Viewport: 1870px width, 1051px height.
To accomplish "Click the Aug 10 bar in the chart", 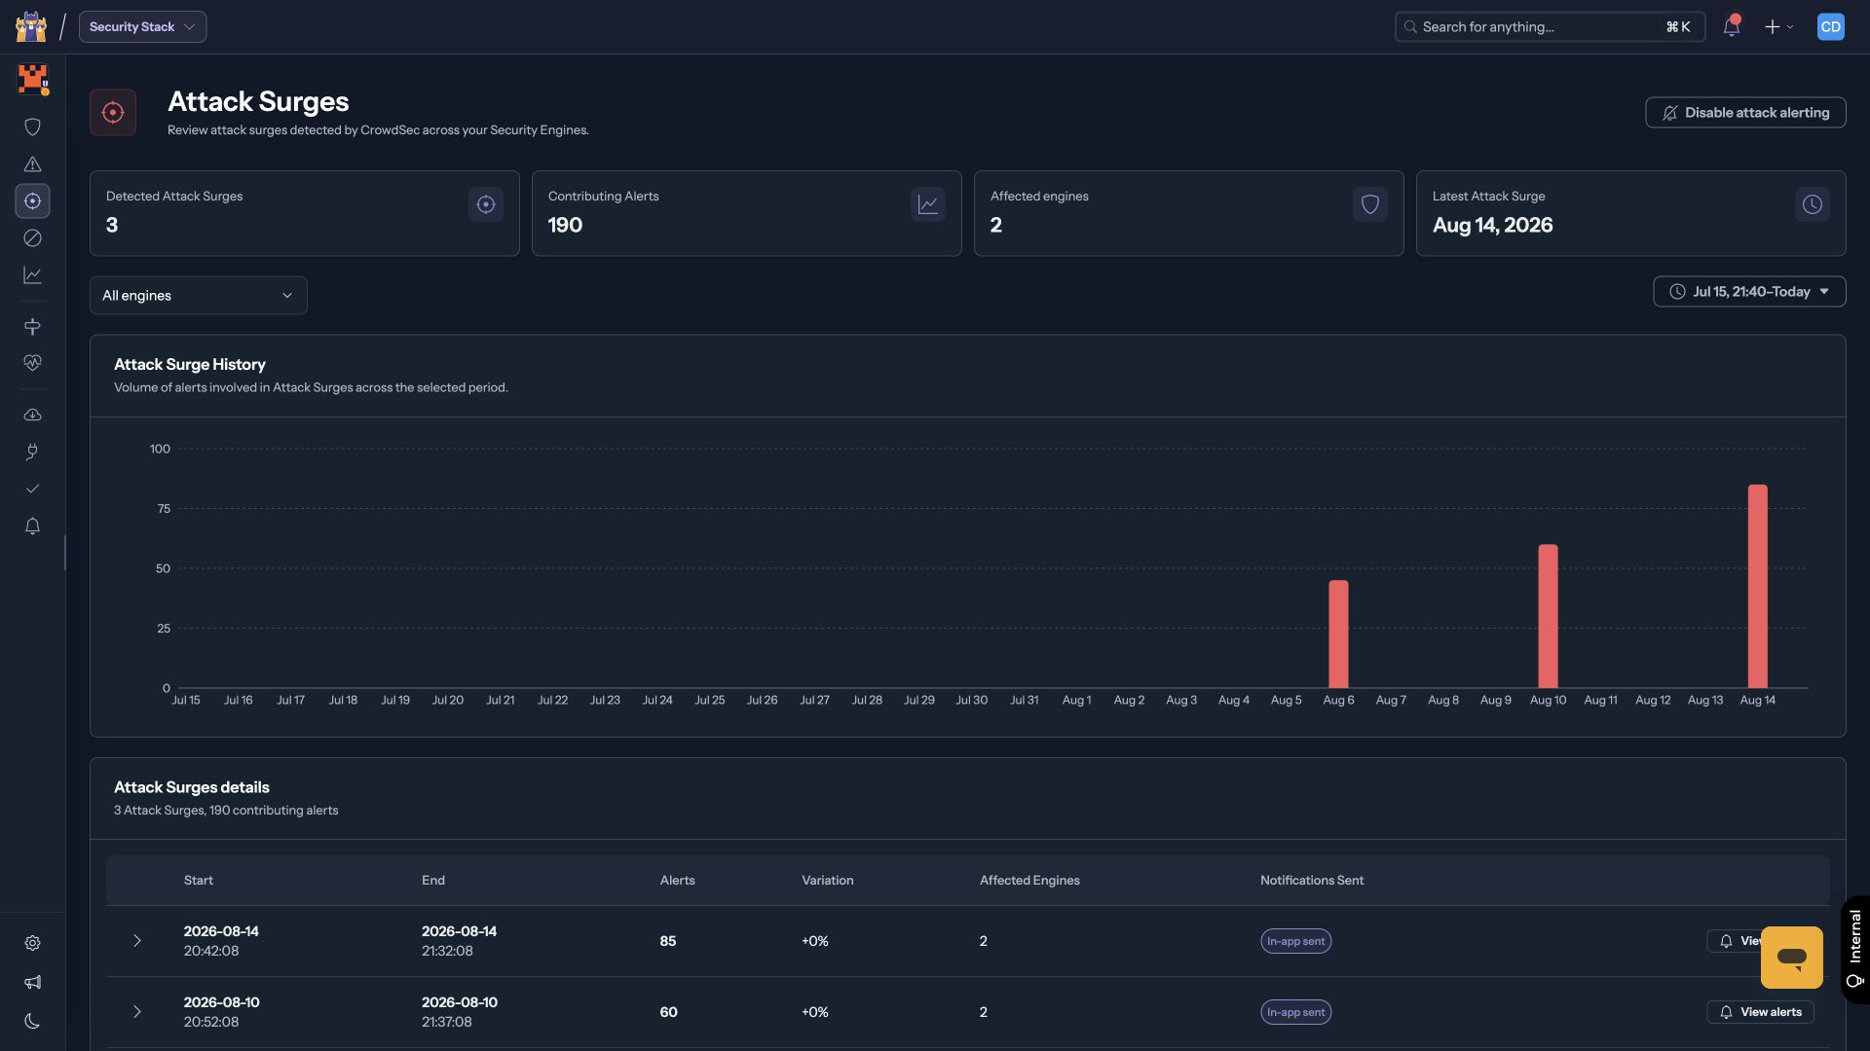I will pos(1548,616).
